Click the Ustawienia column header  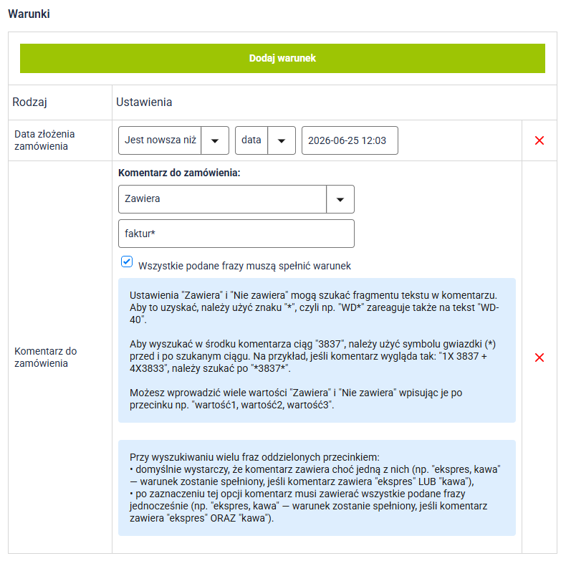[144, 102]
